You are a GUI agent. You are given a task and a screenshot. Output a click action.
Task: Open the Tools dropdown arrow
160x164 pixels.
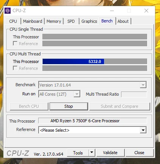click(92, 153)
